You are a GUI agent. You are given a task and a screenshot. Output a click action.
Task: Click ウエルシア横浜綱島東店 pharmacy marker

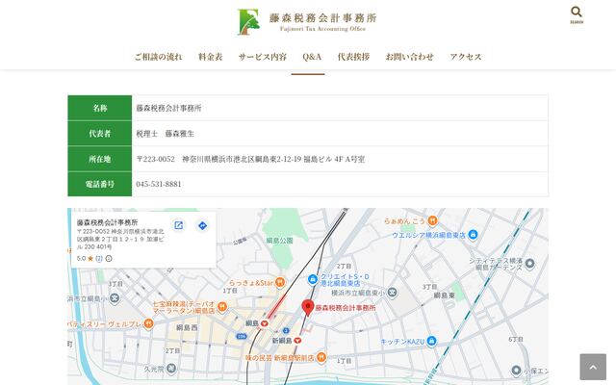(x=473, y=235)
